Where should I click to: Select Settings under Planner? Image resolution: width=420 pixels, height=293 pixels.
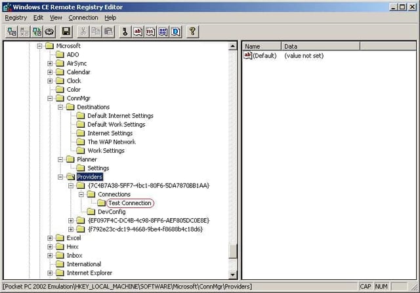pos(98,168)
